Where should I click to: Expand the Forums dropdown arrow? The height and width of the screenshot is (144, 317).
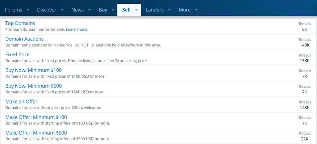tap(28, 10)
